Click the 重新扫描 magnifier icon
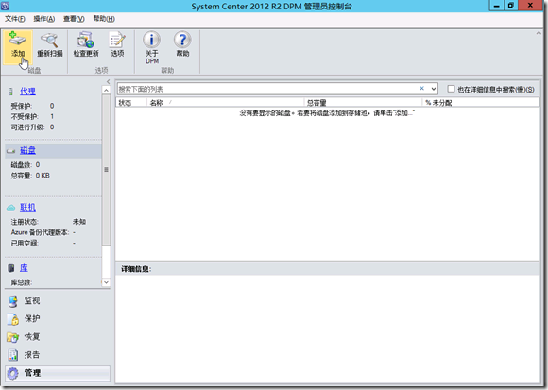Image resolution: width=548 pixels, height=390 pixels. tap(50, 40)
